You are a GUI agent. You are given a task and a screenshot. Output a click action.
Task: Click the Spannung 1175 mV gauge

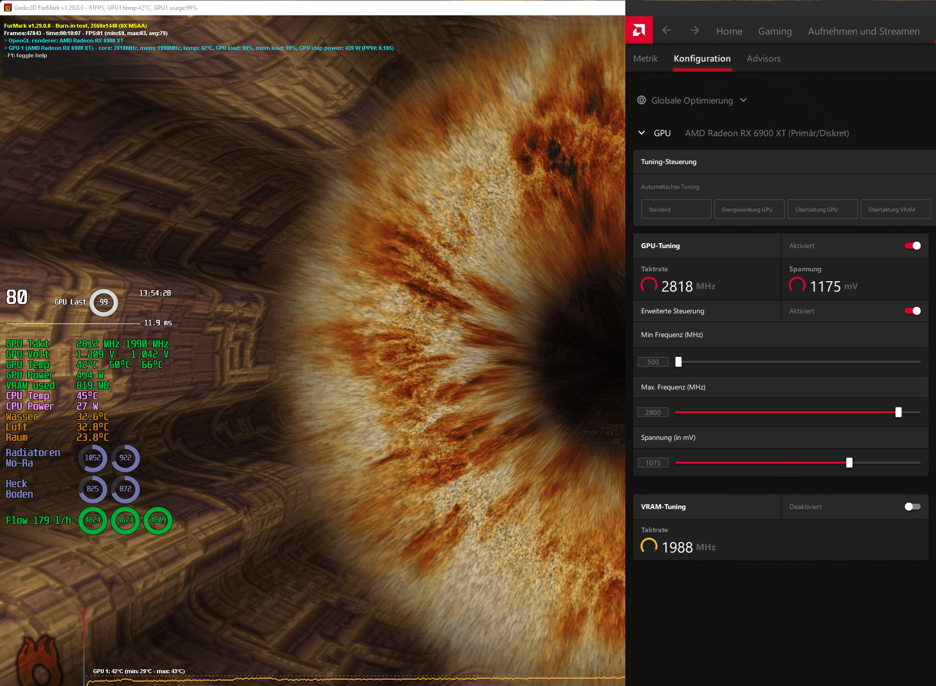(797, 285)
